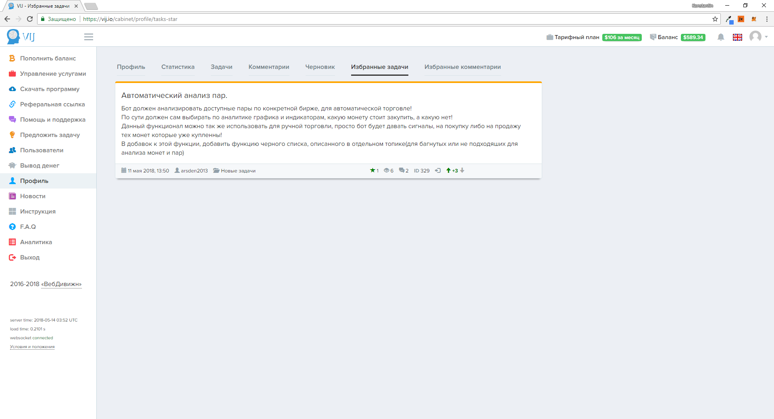The width and height of the screenshot is (774, 419).
Task: Bookmark this page with the star icon
Action: point(715,19)
